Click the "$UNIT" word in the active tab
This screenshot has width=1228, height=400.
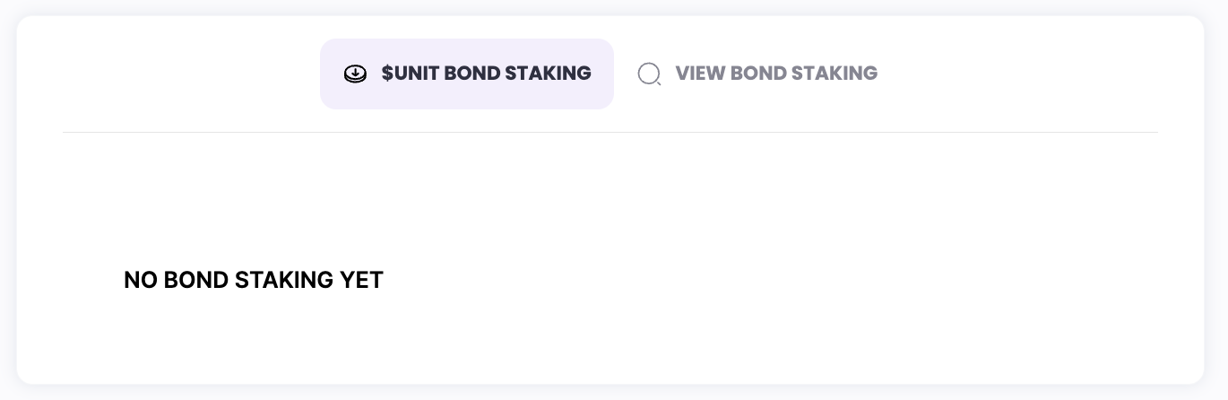point(410,74)
